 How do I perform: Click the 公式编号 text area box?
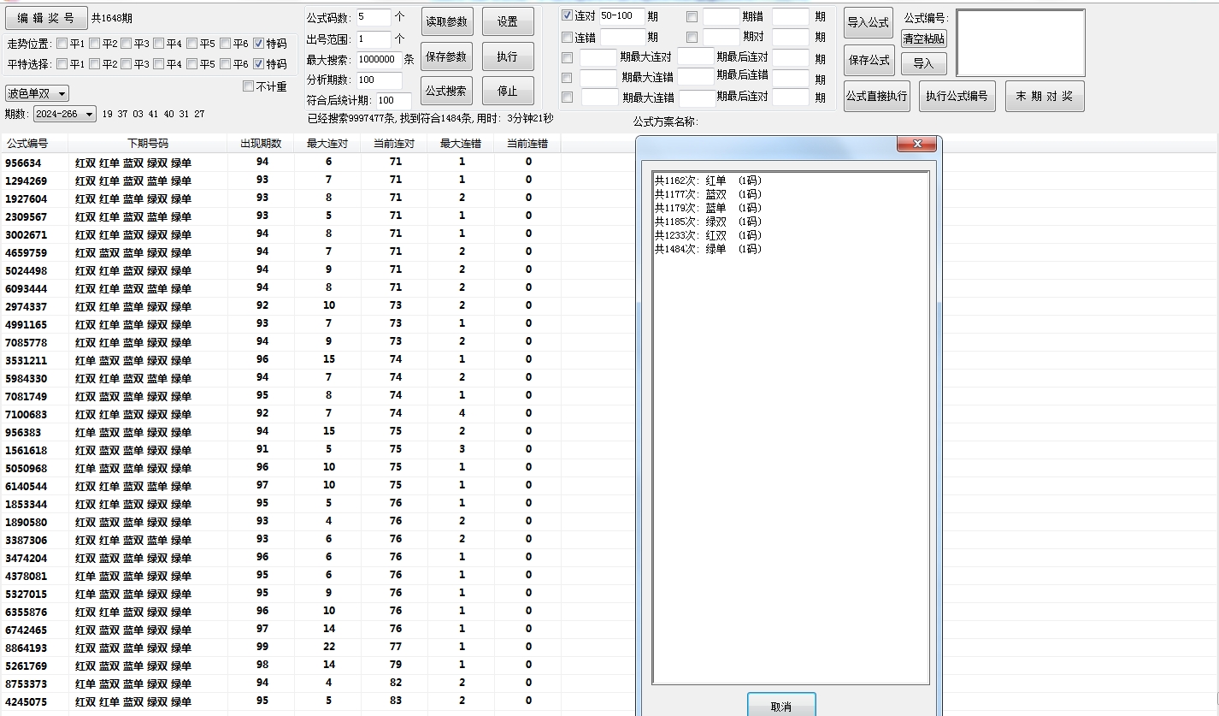tap(1020, 43)
